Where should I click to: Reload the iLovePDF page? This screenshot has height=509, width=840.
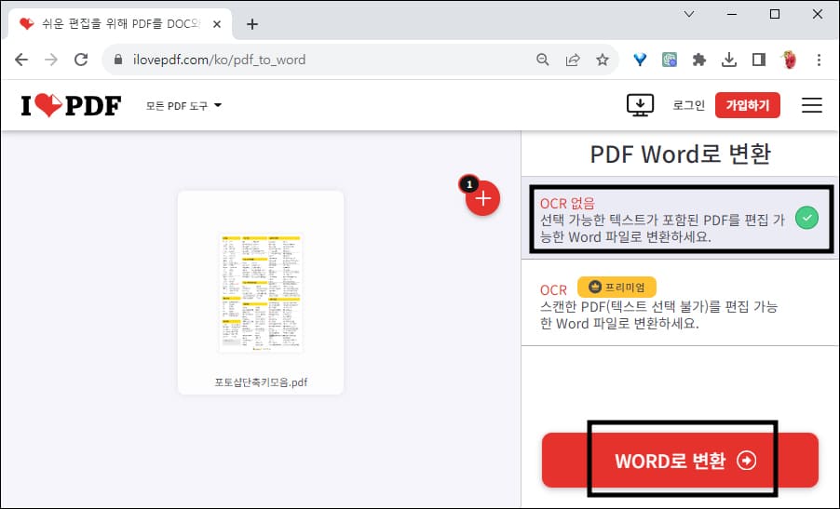(x=81, y=60)
